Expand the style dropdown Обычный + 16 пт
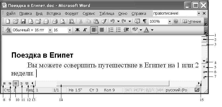Image resolution: width=222 pixels, height=107 pixels. (50, 30)
